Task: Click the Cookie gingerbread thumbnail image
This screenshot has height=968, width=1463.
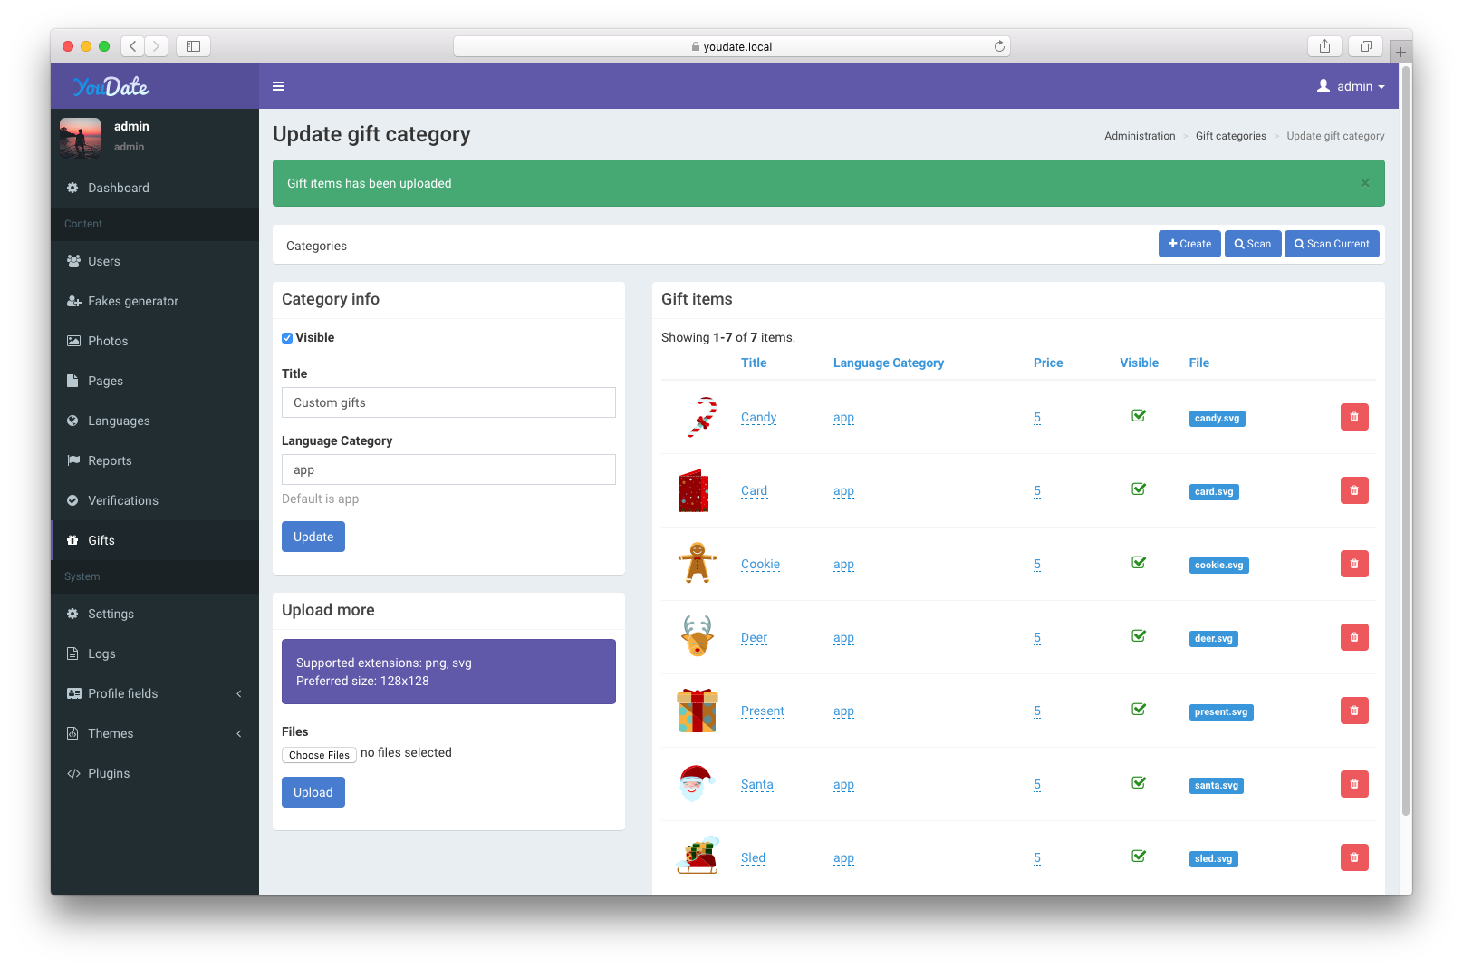Action: tap(698, 563)
